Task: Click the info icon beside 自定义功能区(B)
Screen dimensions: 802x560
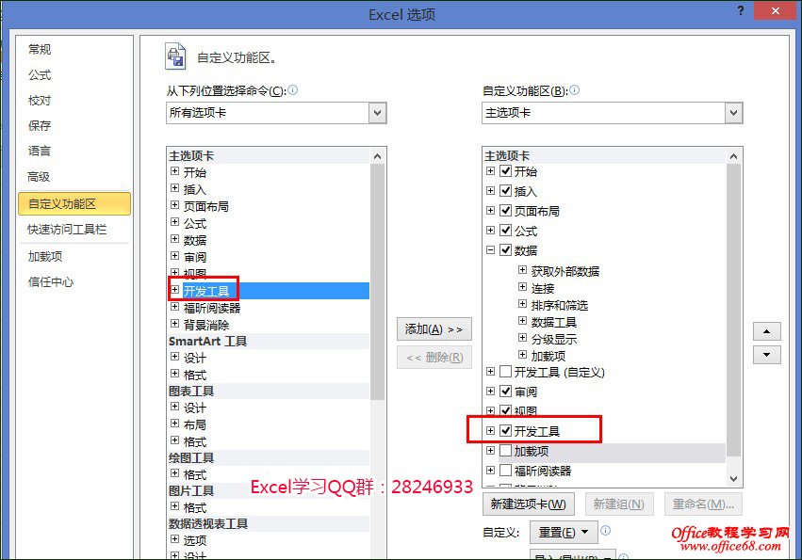Action: [x=574, y=90]
